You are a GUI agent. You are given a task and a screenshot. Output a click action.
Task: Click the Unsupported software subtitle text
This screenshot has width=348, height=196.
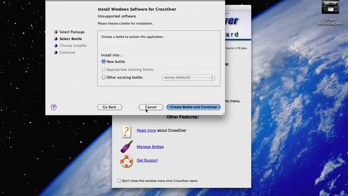tap(117, 16)
